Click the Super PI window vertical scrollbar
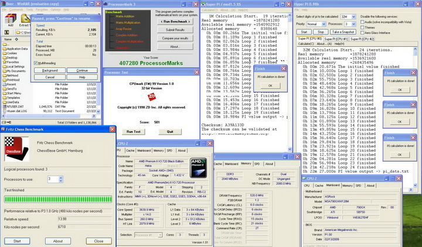 pyautogui.click(x=290, y=82)
